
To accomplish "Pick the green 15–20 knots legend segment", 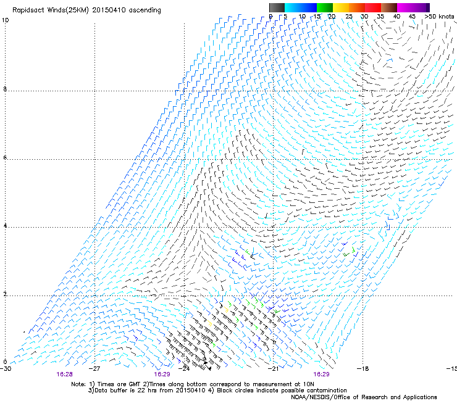I will 325,7.
